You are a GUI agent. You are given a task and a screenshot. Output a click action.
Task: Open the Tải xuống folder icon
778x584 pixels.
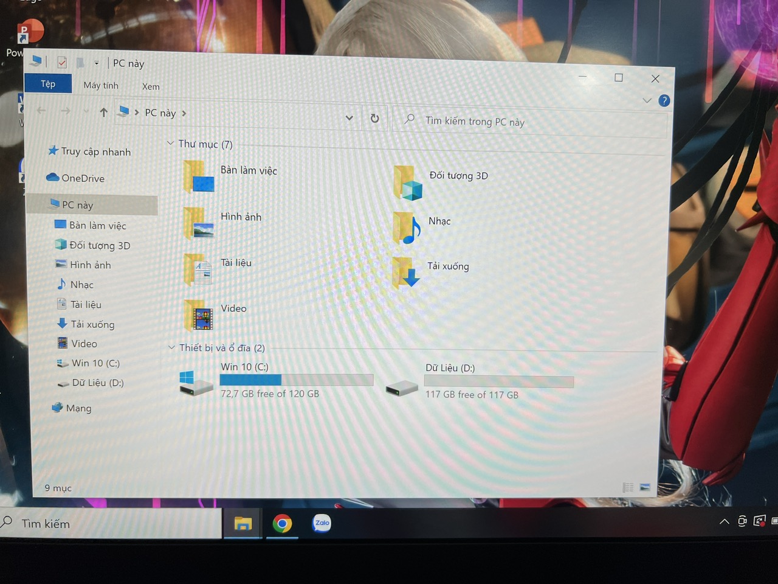pos(407,273)
